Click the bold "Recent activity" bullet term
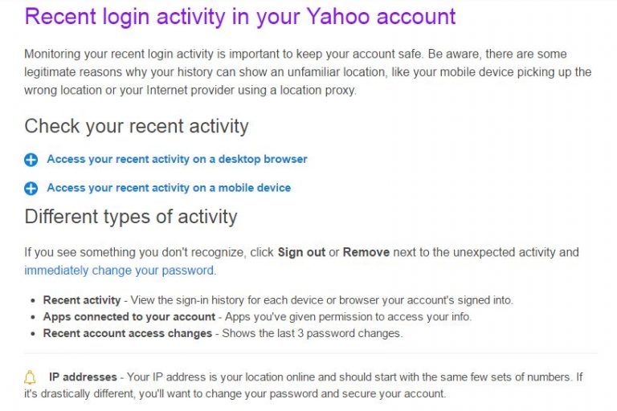The image size is (617, 411). point(82,300)
